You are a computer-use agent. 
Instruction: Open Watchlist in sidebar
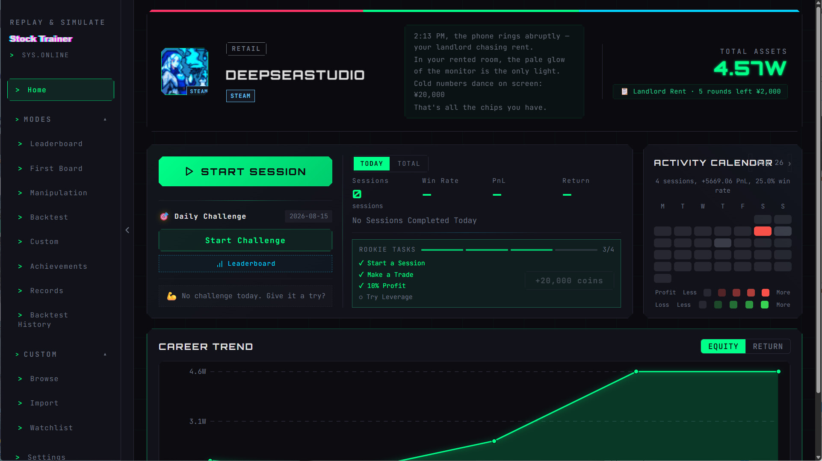click(51, 428)
